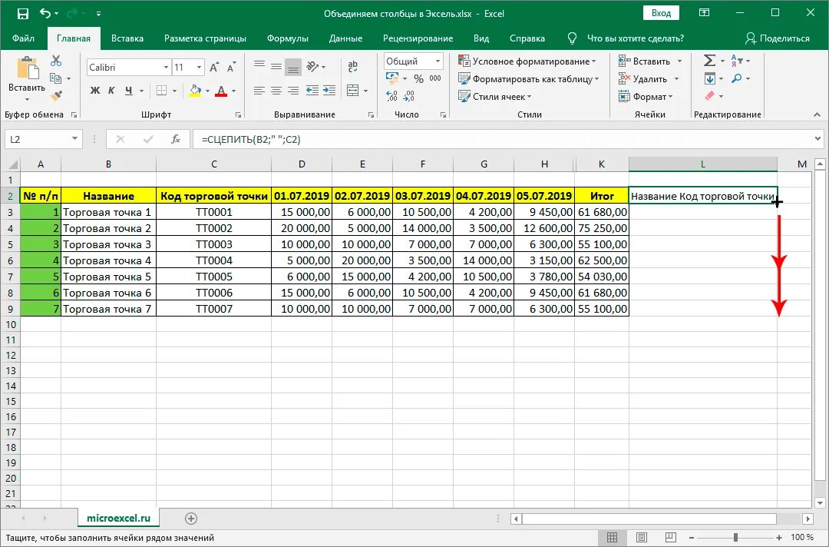
Task: Switch to the Формулы tab
Action: coord(288,38)
